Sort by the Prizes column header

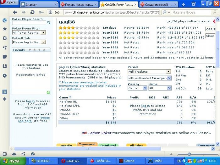coord(111,97)
